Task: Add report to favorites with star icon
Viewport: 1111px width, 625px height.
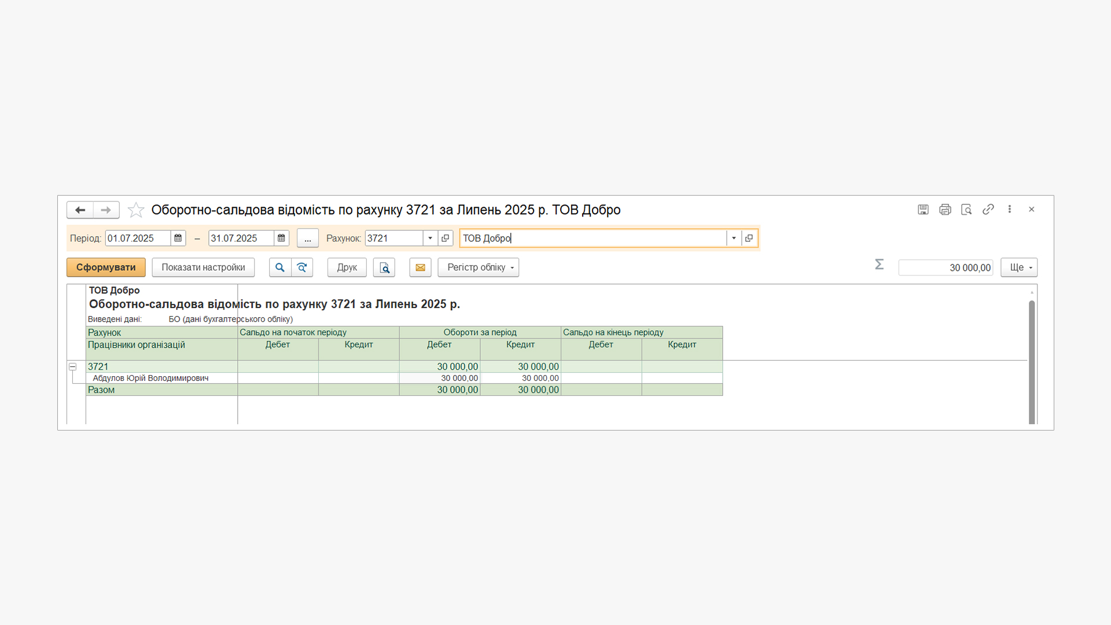Action: (136, 210)
